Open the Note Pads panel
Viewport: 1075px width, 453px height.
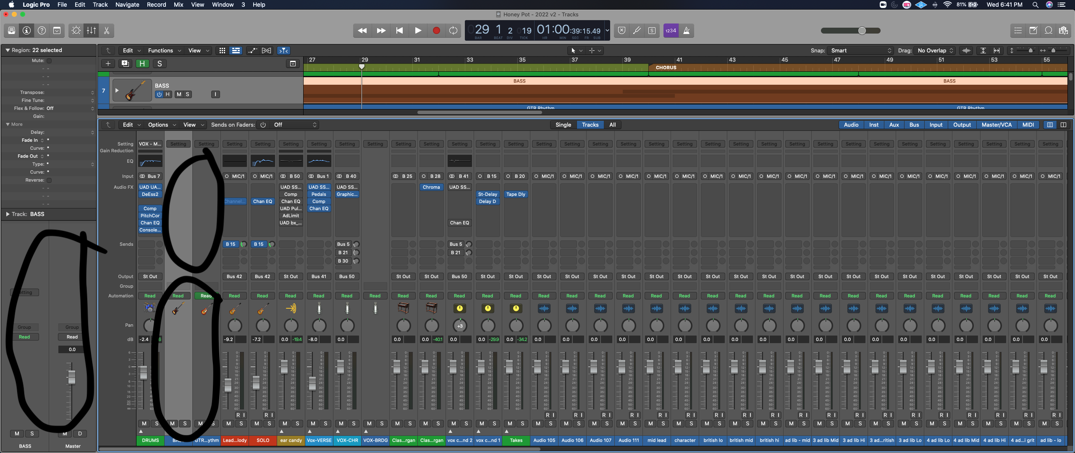point(1033,31)
